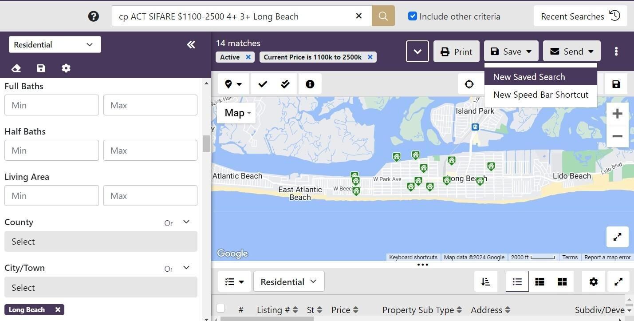This screenshot has height=321, width=634.
Task: Click the double checkmark select all icon
Action: point(285,84)
